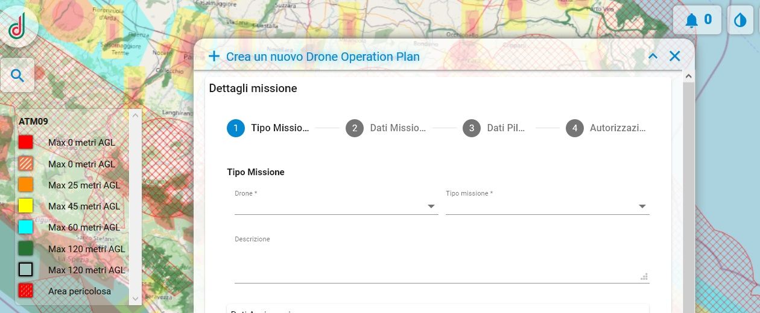Click the d-flight logo icon

pyautogui.click(x=18, y=27)
